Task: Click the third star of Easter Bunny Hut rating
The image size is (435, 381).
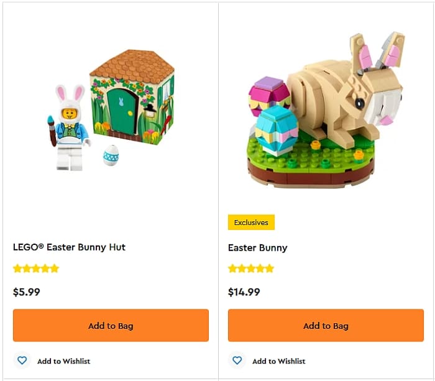Action: click(x=36, y=269)
